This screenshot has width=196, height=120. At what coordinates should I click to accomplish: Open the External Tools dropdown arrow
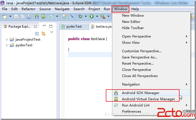[x=109, y=16]
